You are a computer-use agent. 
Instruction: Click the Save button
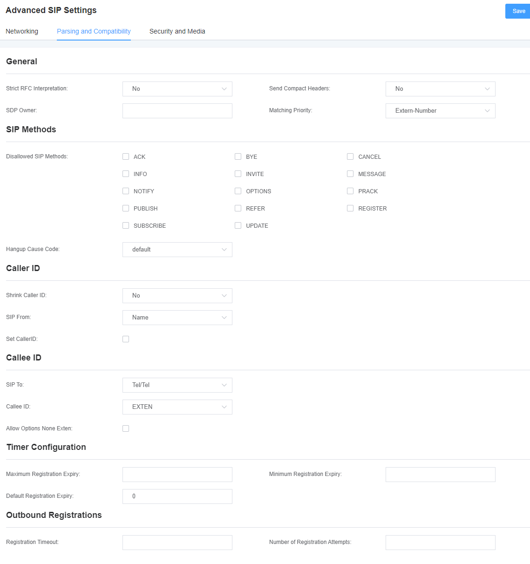[x=518, y=11]
